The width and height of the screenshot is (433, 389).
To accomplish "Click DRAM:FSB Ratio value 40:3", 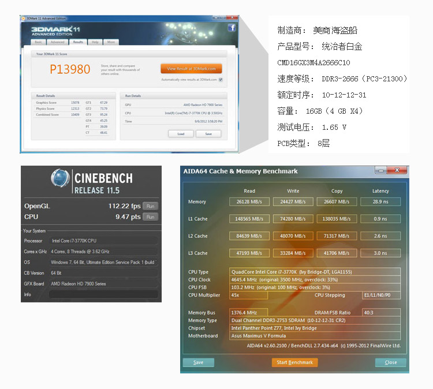I will pos(381,312).
